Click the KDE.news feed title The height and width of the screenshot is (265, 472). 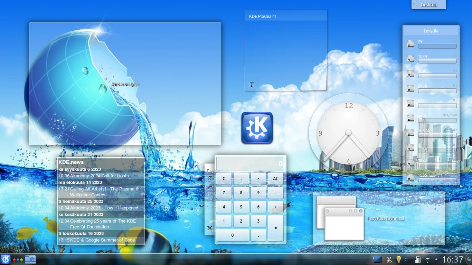[x=71, y=162]
